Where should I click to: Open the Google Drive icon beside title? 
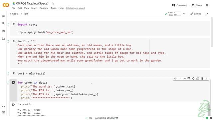pyautogui.click(x=14, y=3)
